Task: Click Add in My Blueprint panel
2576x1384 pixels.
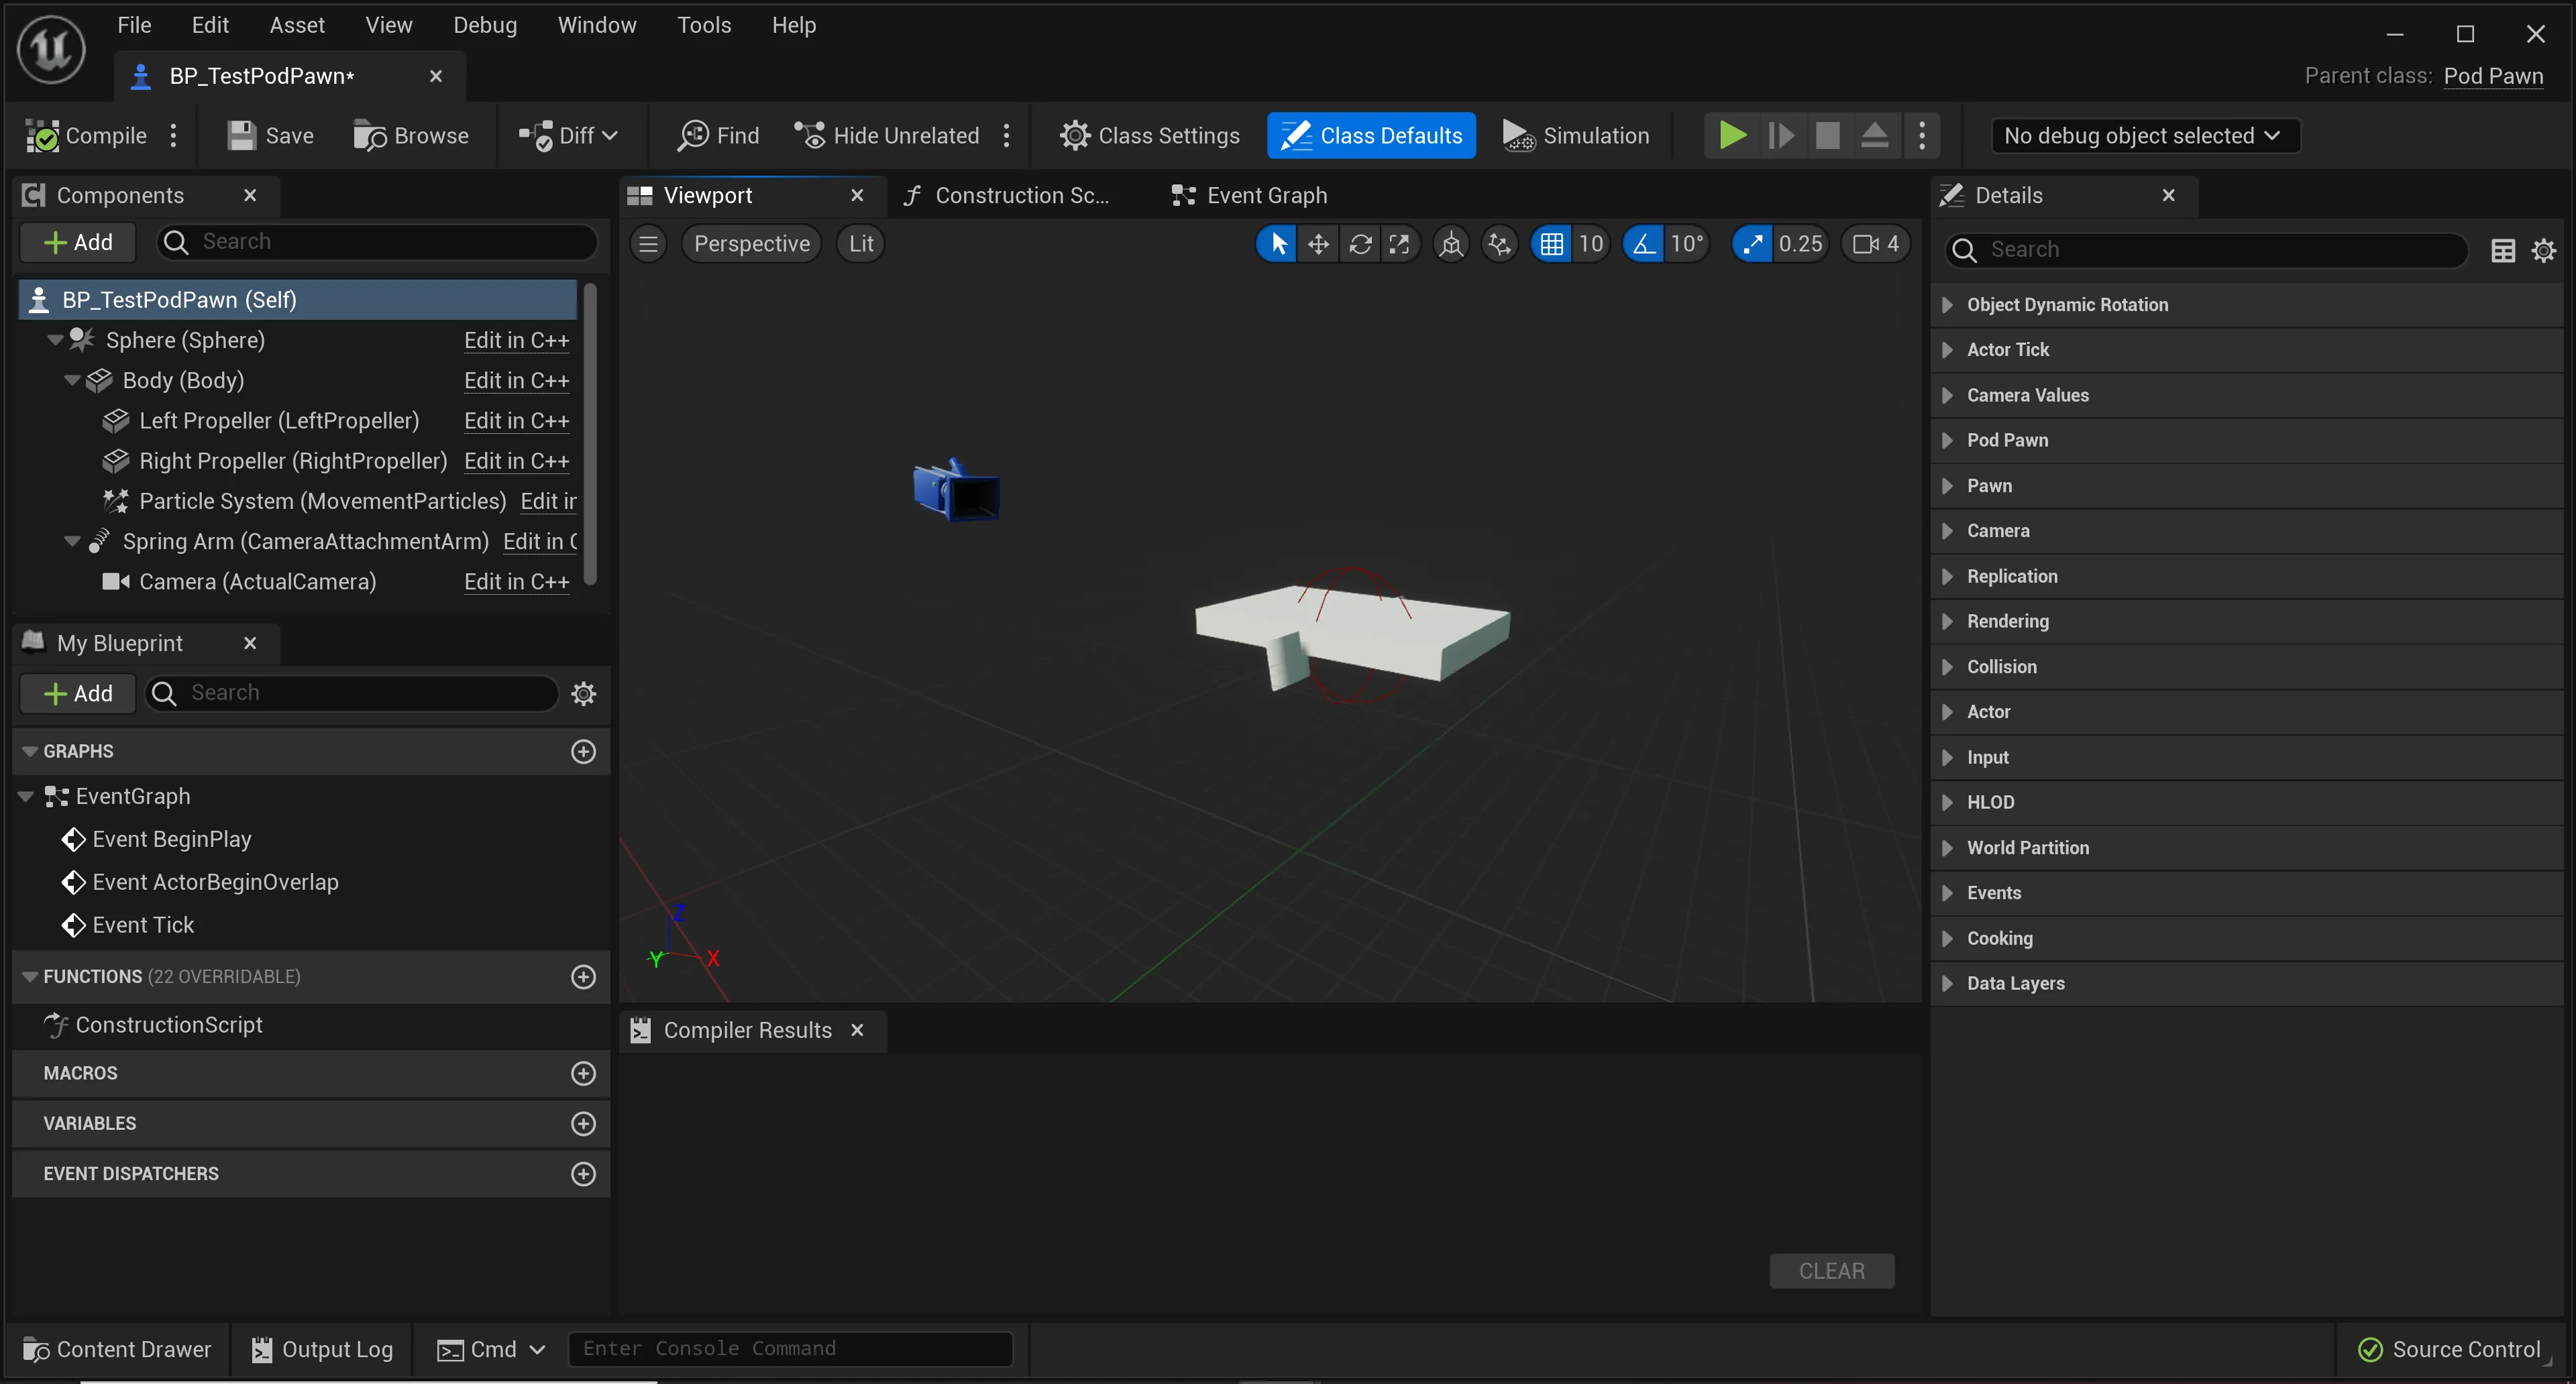Action: (x=78, y=693)
